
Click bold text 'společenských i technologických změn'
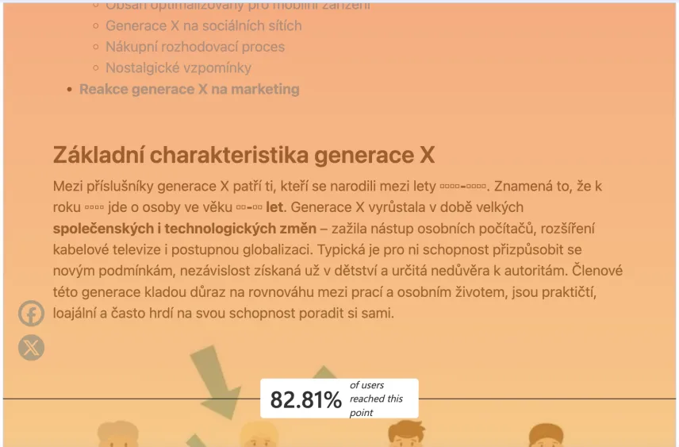184,229
